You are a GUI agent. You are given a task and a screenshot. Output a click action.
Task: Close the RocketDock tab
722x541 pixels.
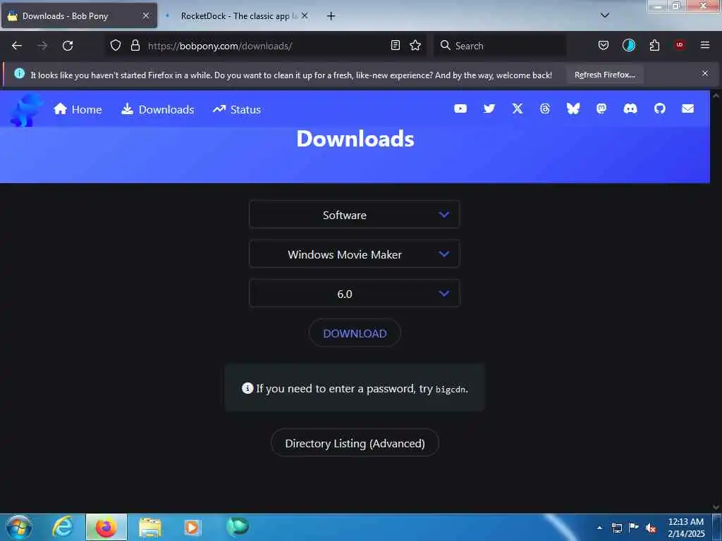click(x=305, y=15)
